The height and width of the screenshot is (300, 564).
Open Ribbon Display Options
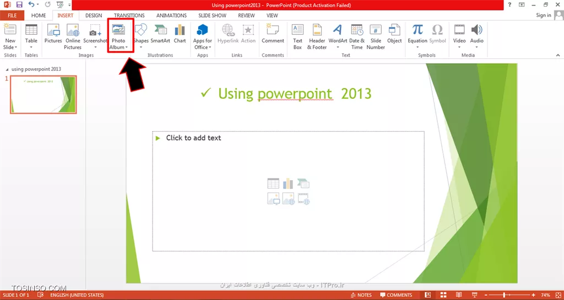click(522, 4)
